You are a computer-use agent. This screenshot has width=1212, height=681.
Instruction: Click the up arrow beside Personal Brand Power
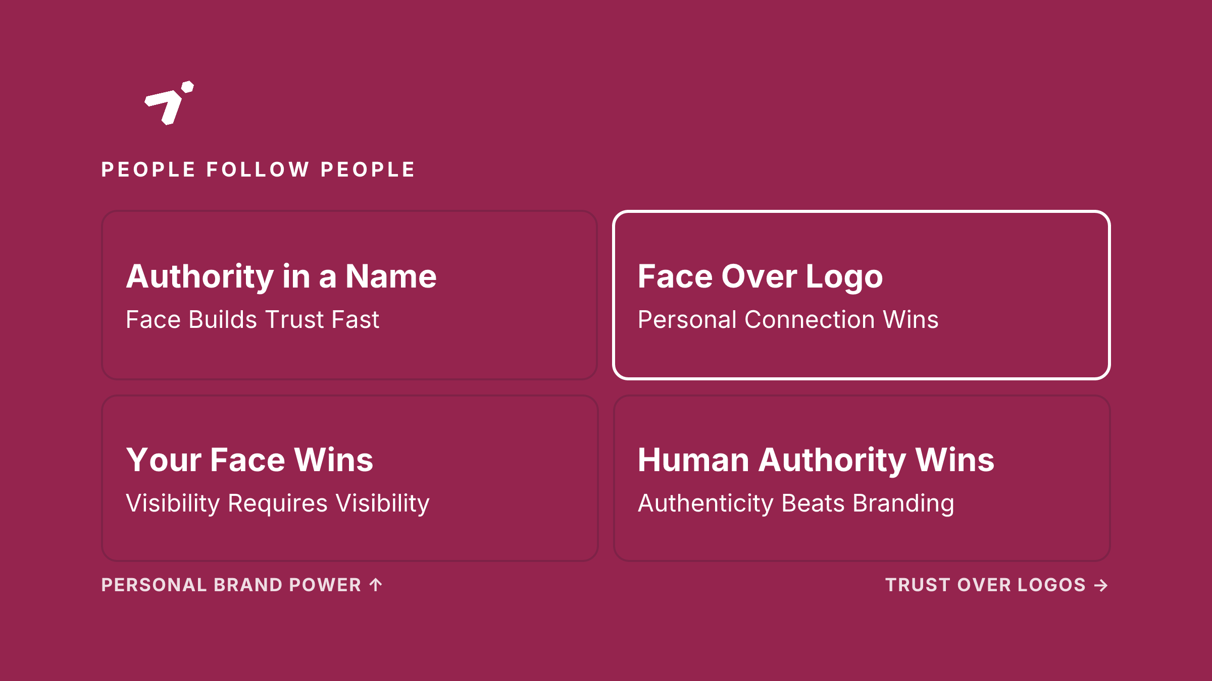point(376,585)
